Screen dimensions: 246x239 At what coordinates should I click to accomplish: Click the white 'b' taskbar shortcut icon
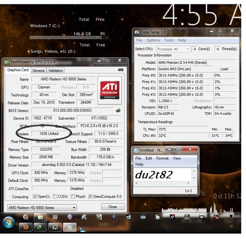click(157, 217)
